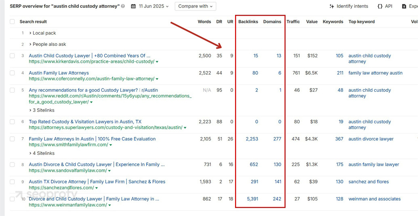Click top keyword austin family law lawyer

tap(374, 165)
